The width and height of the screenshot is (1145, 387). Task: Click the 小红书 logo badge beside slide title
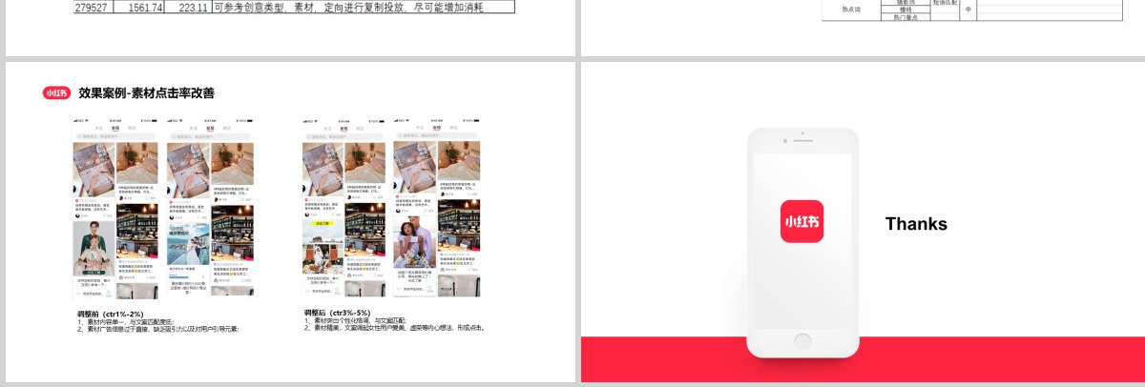click(x=56, y=93)
